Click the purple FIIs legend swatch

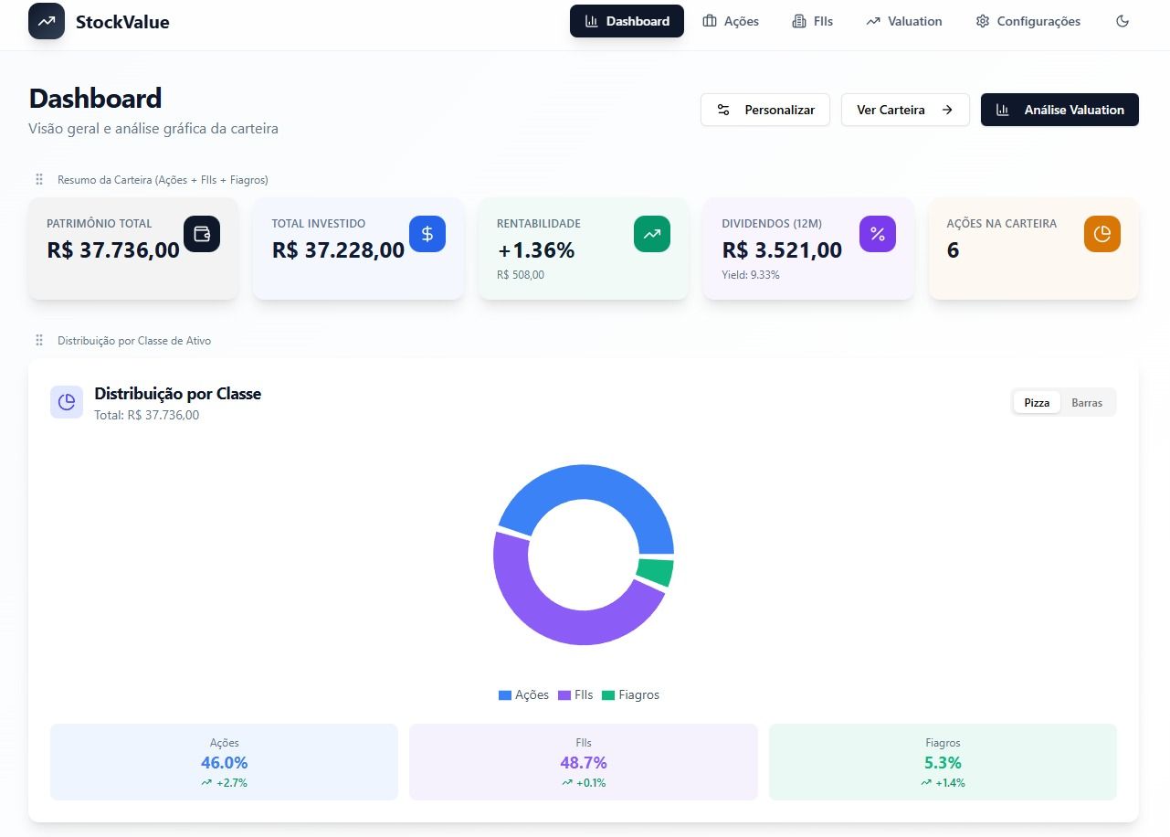564,695
